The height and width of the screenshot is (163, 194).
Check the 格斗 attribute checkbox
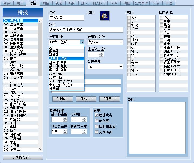pos(129,17)
